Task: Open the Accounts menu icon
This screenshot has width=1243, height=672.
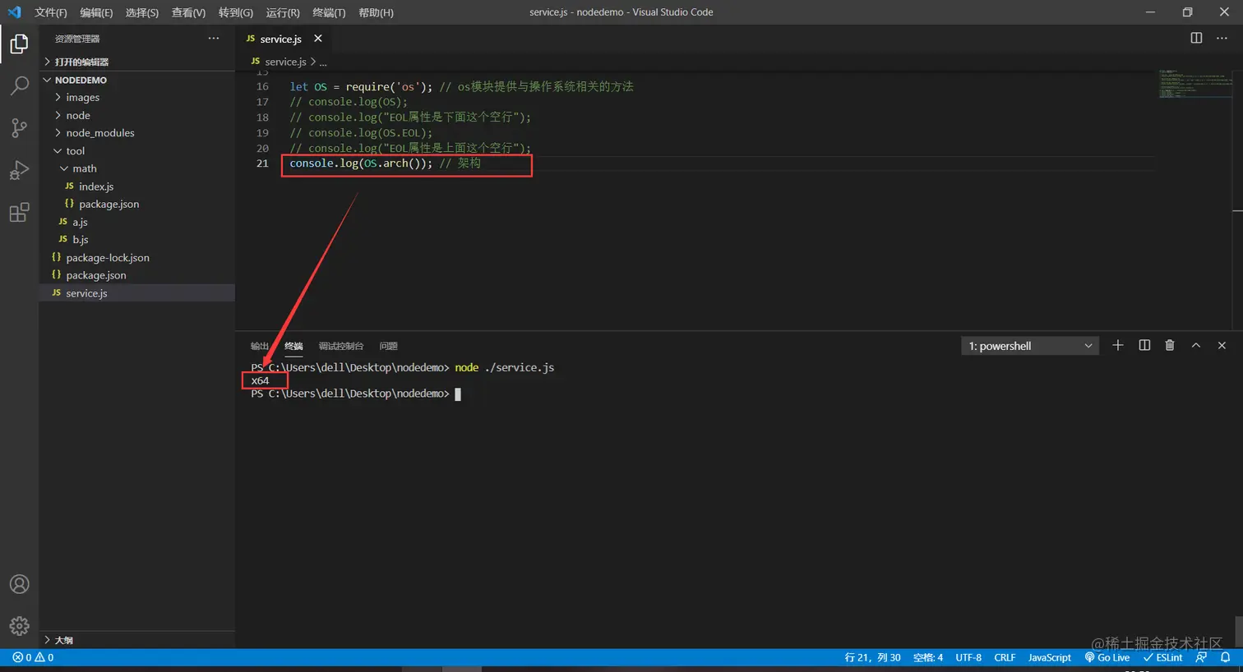Action: click(x=19, y=584)
